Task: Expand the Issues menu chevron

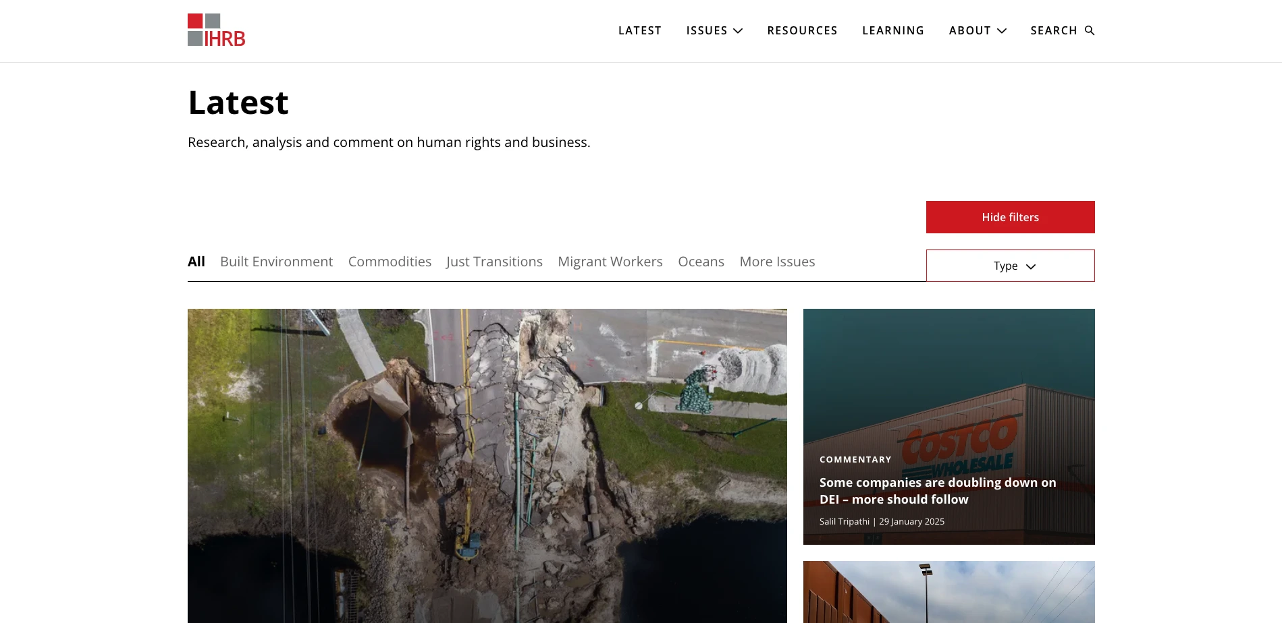Action: point(738,31)
